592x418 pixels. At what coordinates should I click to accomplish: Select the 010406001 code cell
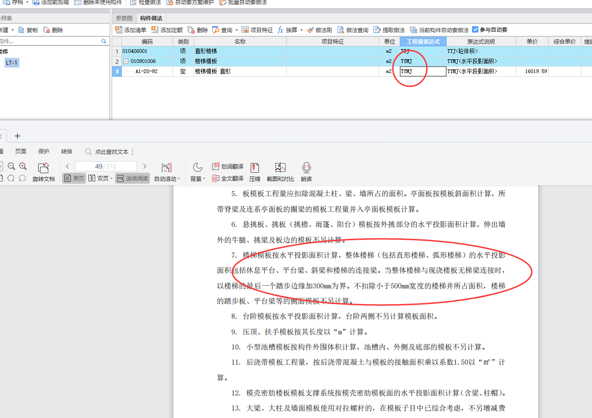[147, 51]
